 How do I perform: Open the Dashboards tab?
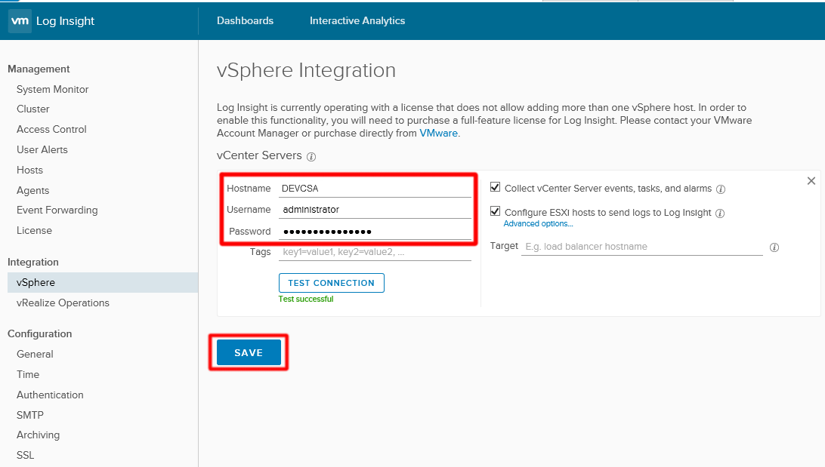[x=246, y=20]
